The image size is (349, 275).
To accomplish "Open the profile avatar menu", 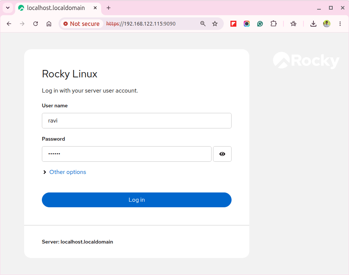I will pos(327,24).
